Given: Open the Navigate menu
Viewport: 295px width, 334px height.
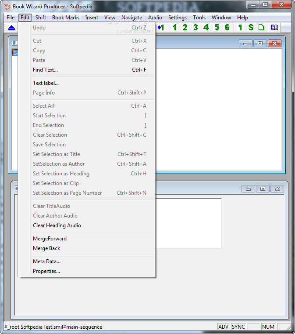Looking at the screenshot, I should (132, 18).
